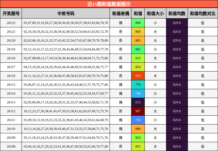
Task: Select issue number 26110
Action: click(11, 129)
